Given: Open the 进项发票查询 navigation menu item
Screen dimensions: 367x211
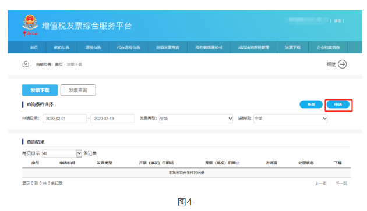Looking at the screenshot, I should 168,48.
